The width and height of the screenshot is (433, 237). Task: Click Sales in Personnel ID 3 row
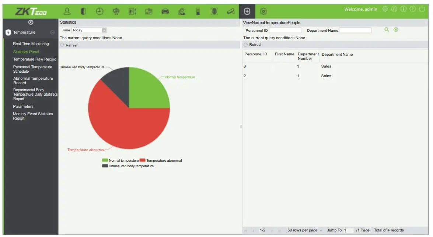coord(326,66)
